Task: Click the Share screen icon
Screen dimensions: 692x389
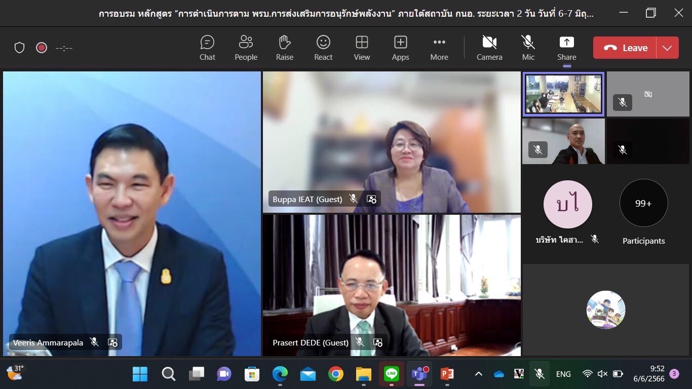Action: pos(566,48)
